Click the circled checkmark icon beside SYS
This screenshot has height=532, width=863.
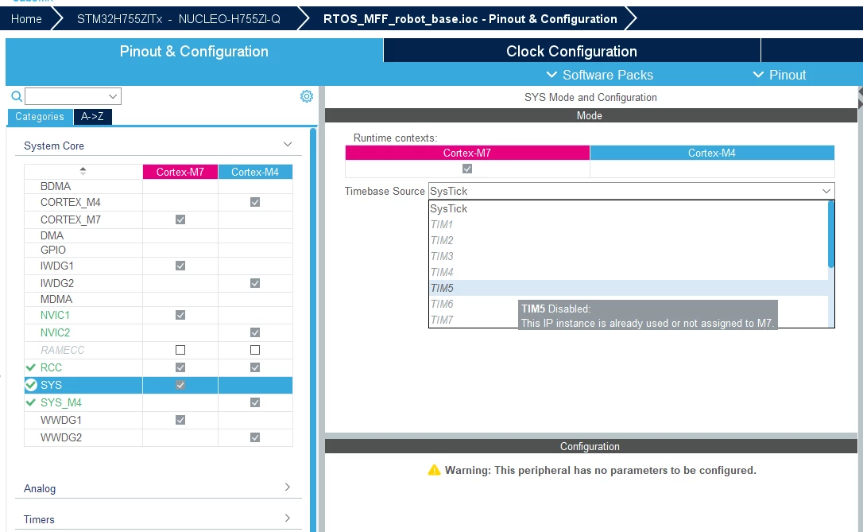31,385
